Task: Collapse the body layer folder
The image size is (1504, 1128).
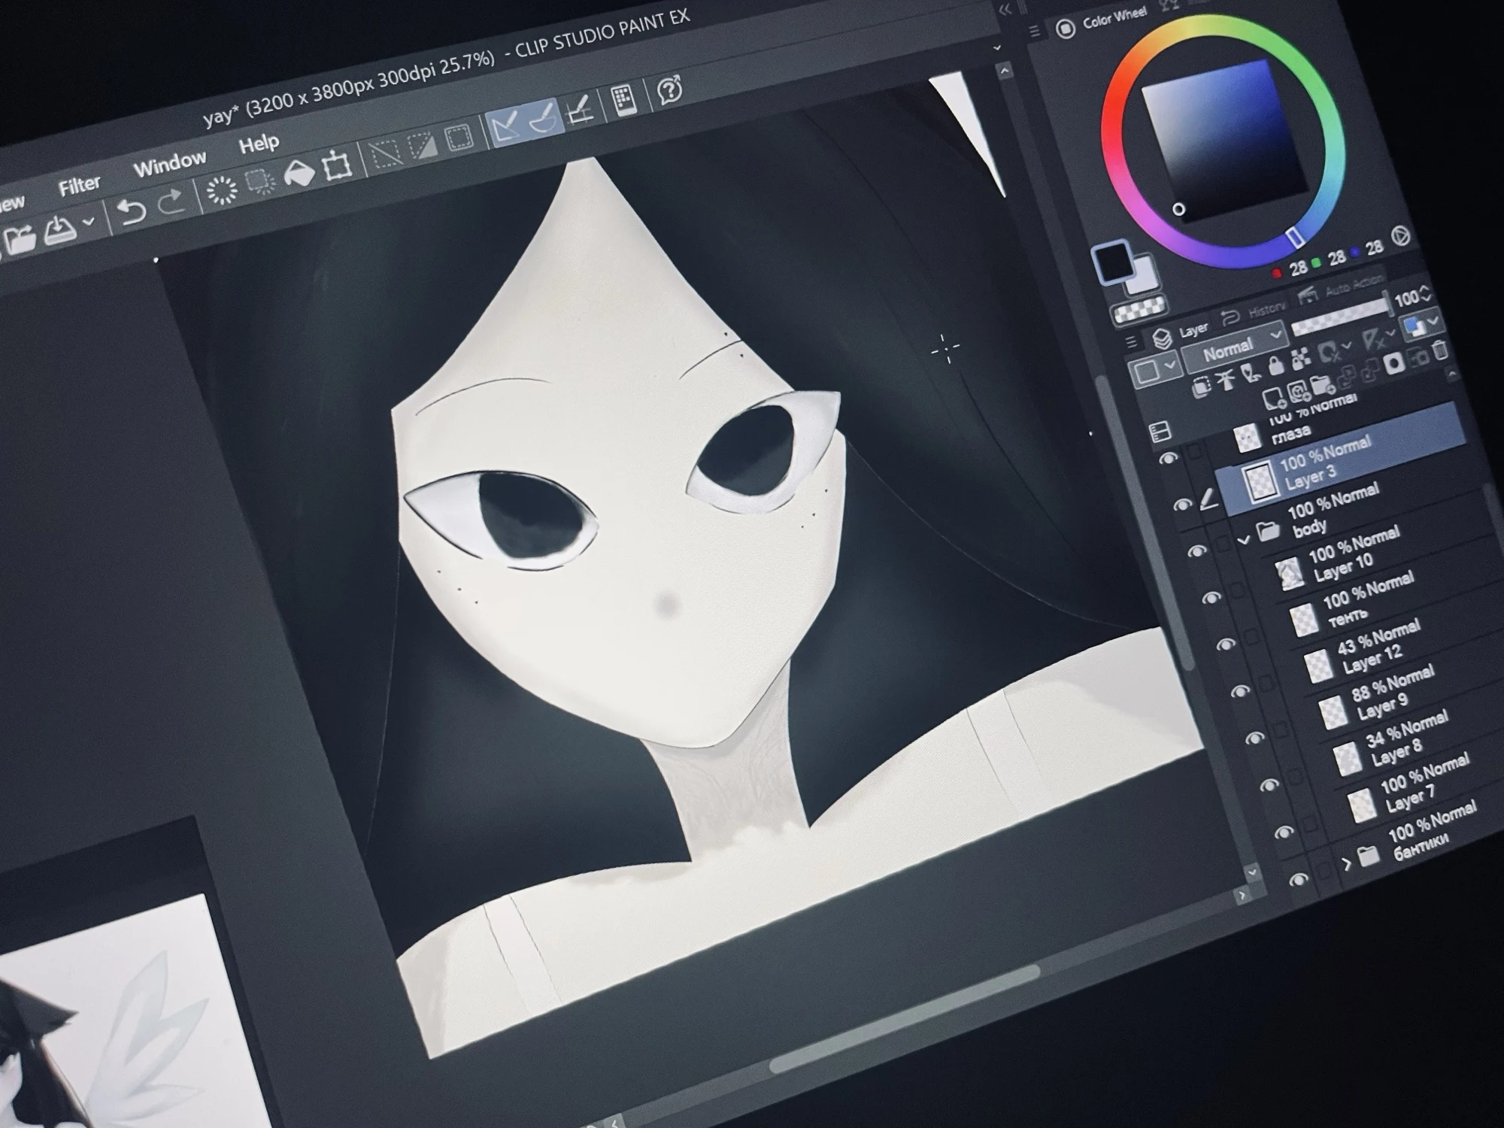Action: coord(1244,540)
